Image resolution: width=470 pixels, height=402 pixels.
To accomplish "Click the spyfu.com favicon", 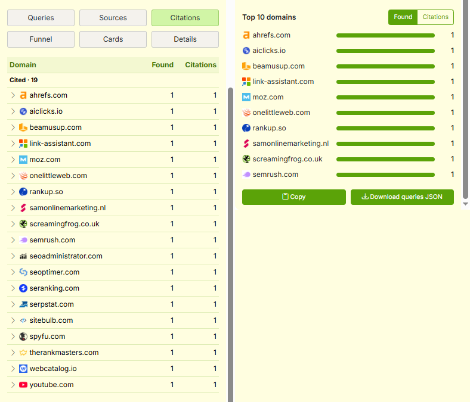I will click(x=23, y=336).
